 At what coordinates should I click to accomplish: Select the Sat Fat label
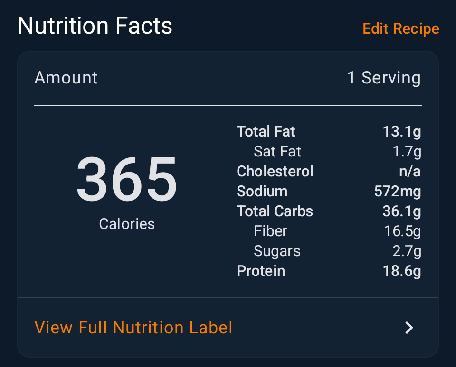[x=277, y=152]
